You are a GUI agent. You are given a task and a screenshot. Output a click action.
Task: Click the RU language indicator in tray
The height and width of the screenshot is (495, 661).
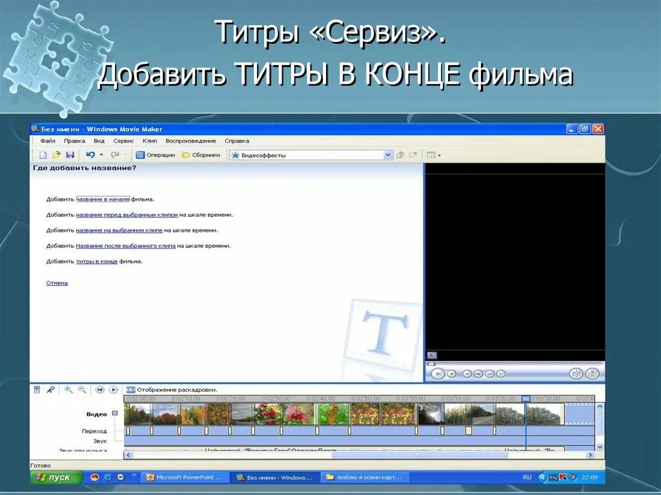point(527,478)
